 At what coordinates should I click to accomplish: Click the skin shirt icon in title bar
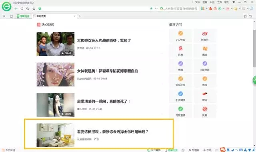pos(234,2)
